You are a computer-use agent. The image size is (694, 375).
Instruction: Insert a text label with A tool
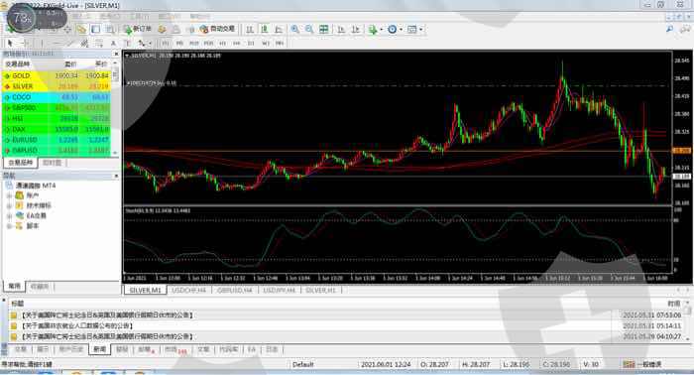click(113, 43)
